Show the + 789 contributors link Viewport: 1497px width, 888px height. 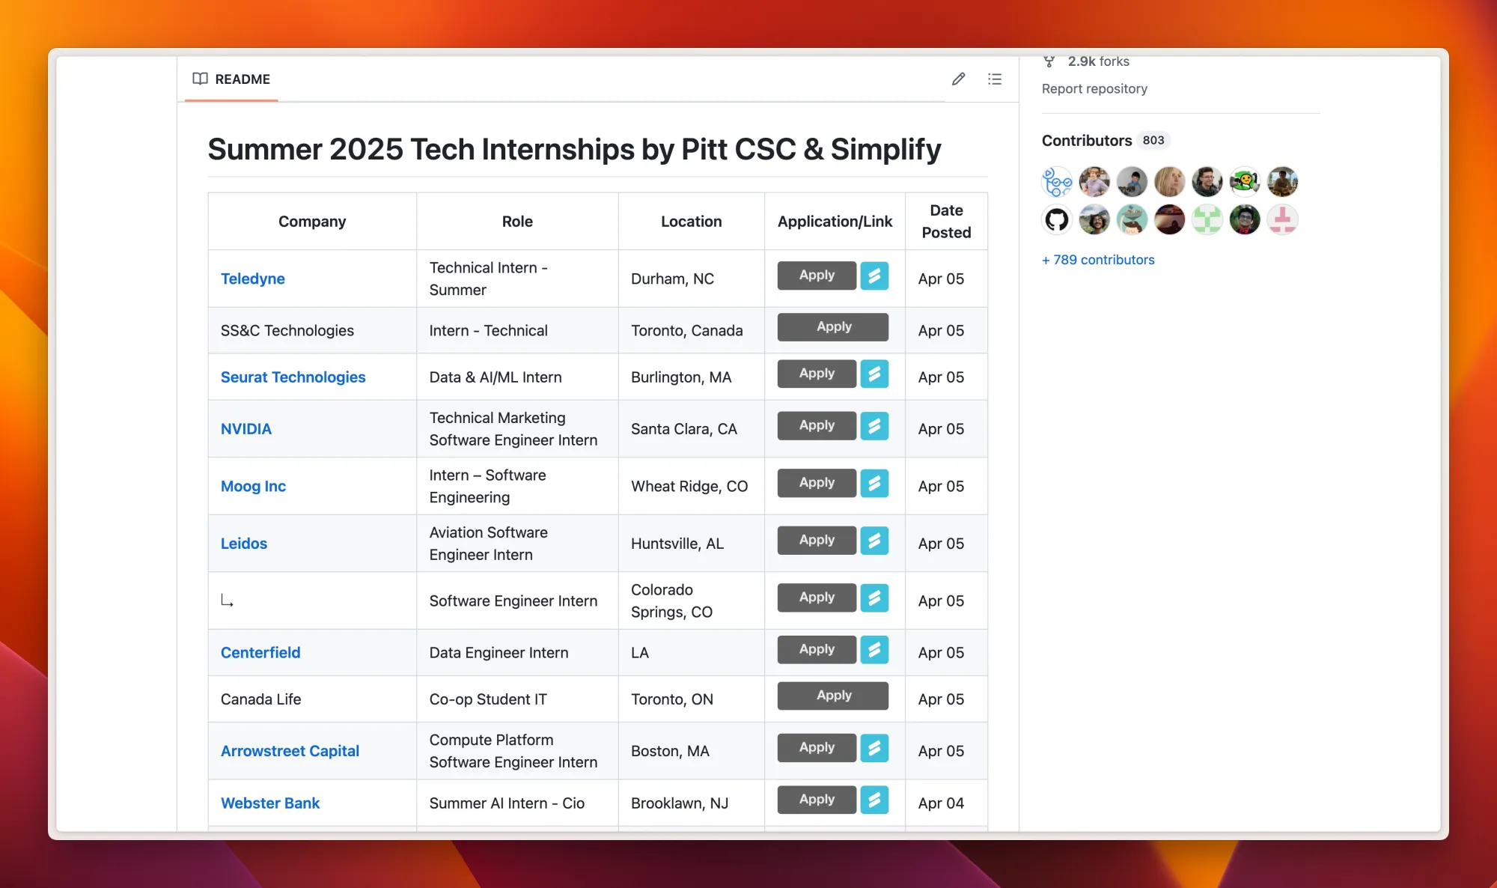click(1098, 260)
